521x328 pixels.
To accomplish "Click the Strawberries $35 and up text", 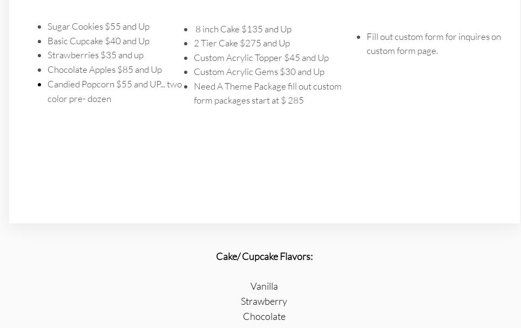I will pos(96,55).
